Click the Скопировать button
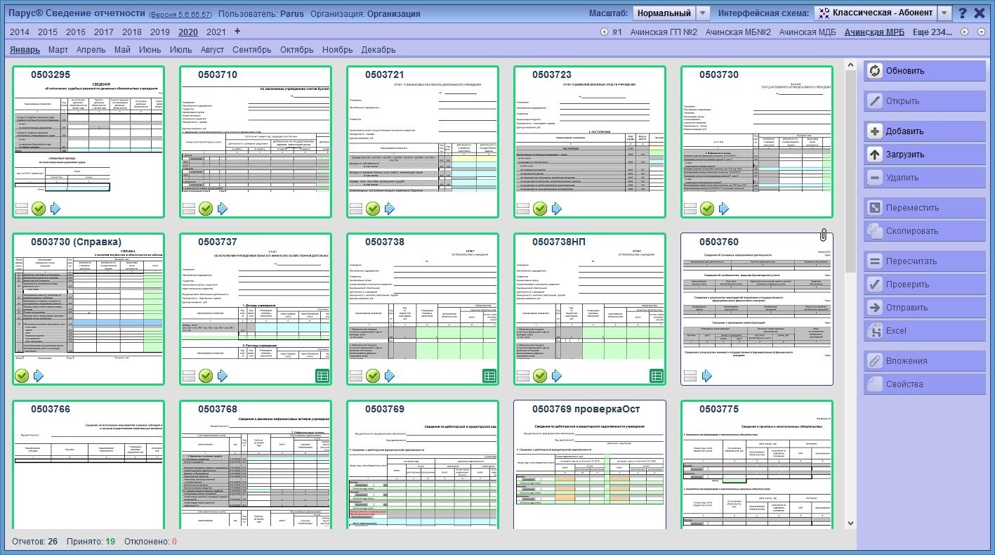Image resolution: width=995 pixels, height=555 pixels. tap(925, 231)
